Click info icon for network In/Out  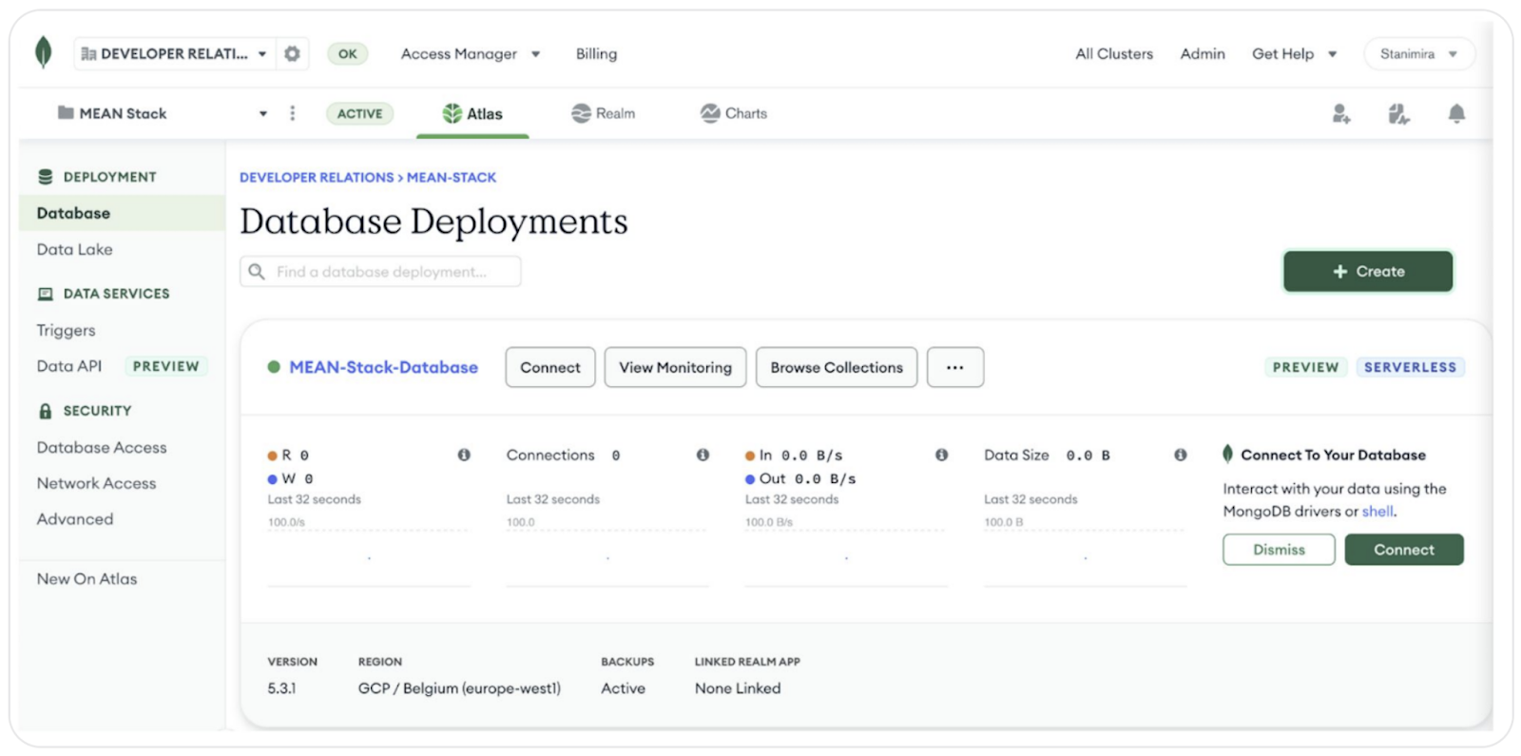941,456
